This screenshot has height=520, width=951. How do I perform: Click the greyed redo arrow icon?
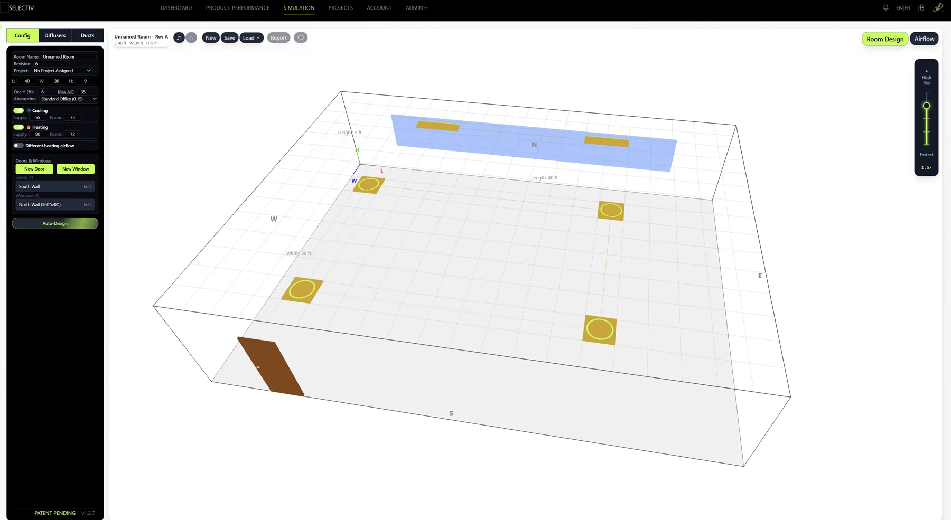pyautogui.click(x=191, y=37)
